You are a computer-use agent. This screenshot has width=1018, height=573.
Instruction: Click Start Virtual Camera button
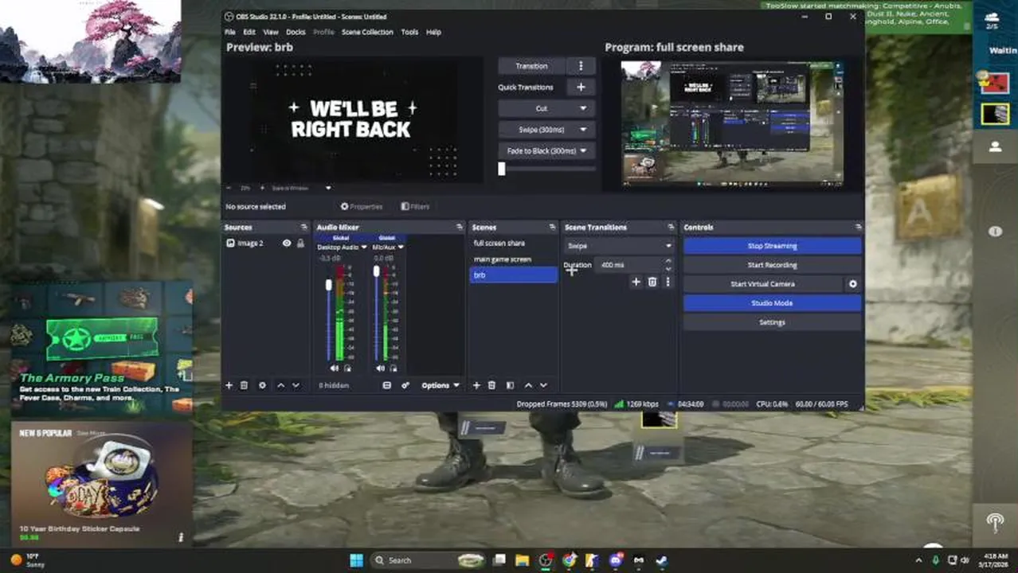(762, 284)
